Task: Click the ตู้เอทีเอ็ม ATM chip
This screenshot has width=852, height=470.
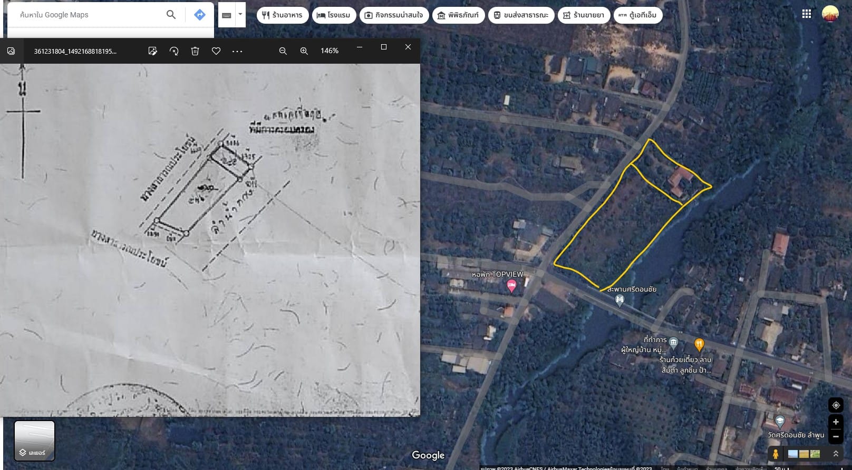Action: click(638, 15)
